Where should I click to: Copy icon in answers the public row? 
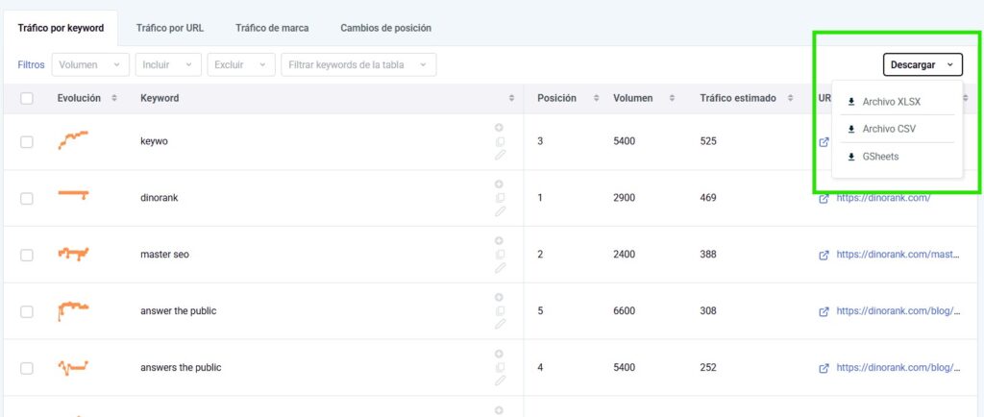500,367
